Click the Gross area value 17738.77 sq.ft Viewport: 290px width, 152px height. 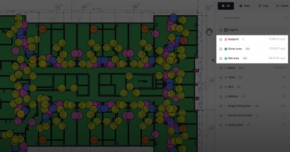click(x=277, y=49)
